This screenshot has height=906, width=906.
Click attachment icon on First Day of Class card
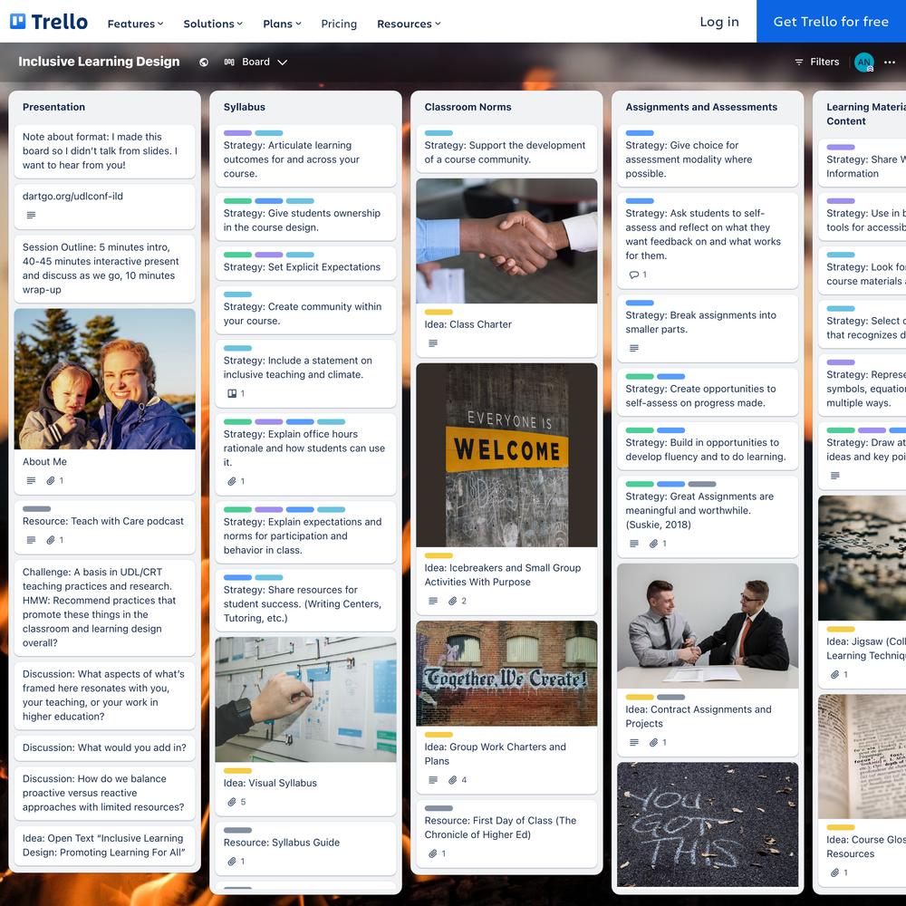click(433, 854)
